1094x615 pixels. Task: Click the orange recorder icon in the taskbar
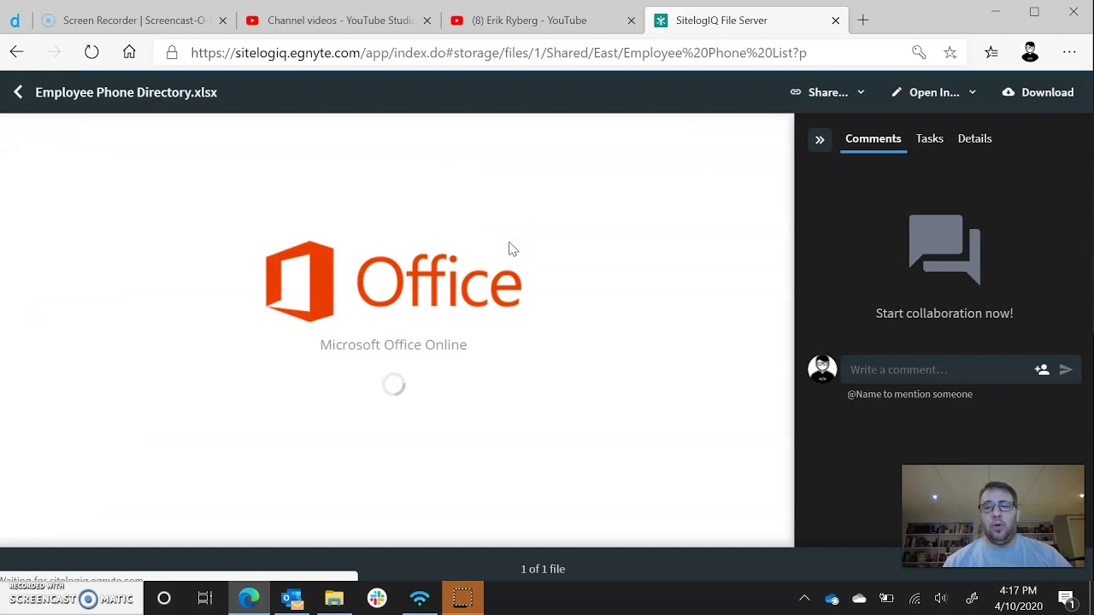[462, 598]
